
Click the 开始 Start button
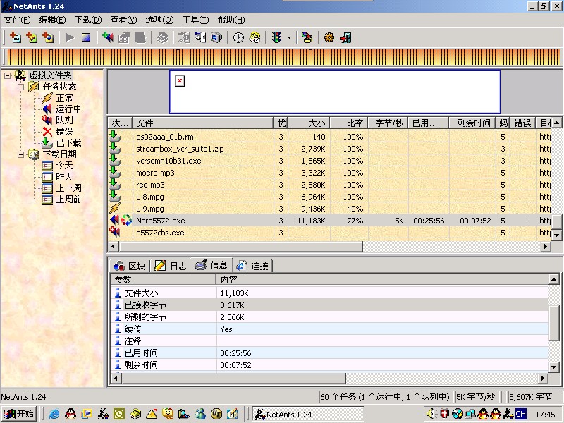pyautogui.click(x=19, y=414)
